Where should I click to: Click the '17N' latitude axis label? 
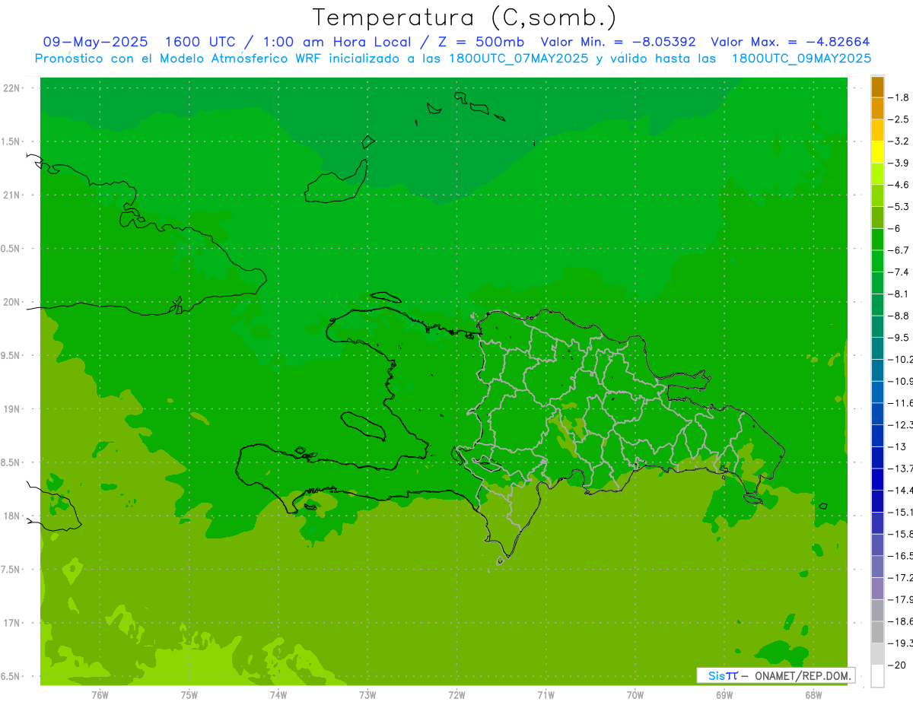[x=12, y=624]
